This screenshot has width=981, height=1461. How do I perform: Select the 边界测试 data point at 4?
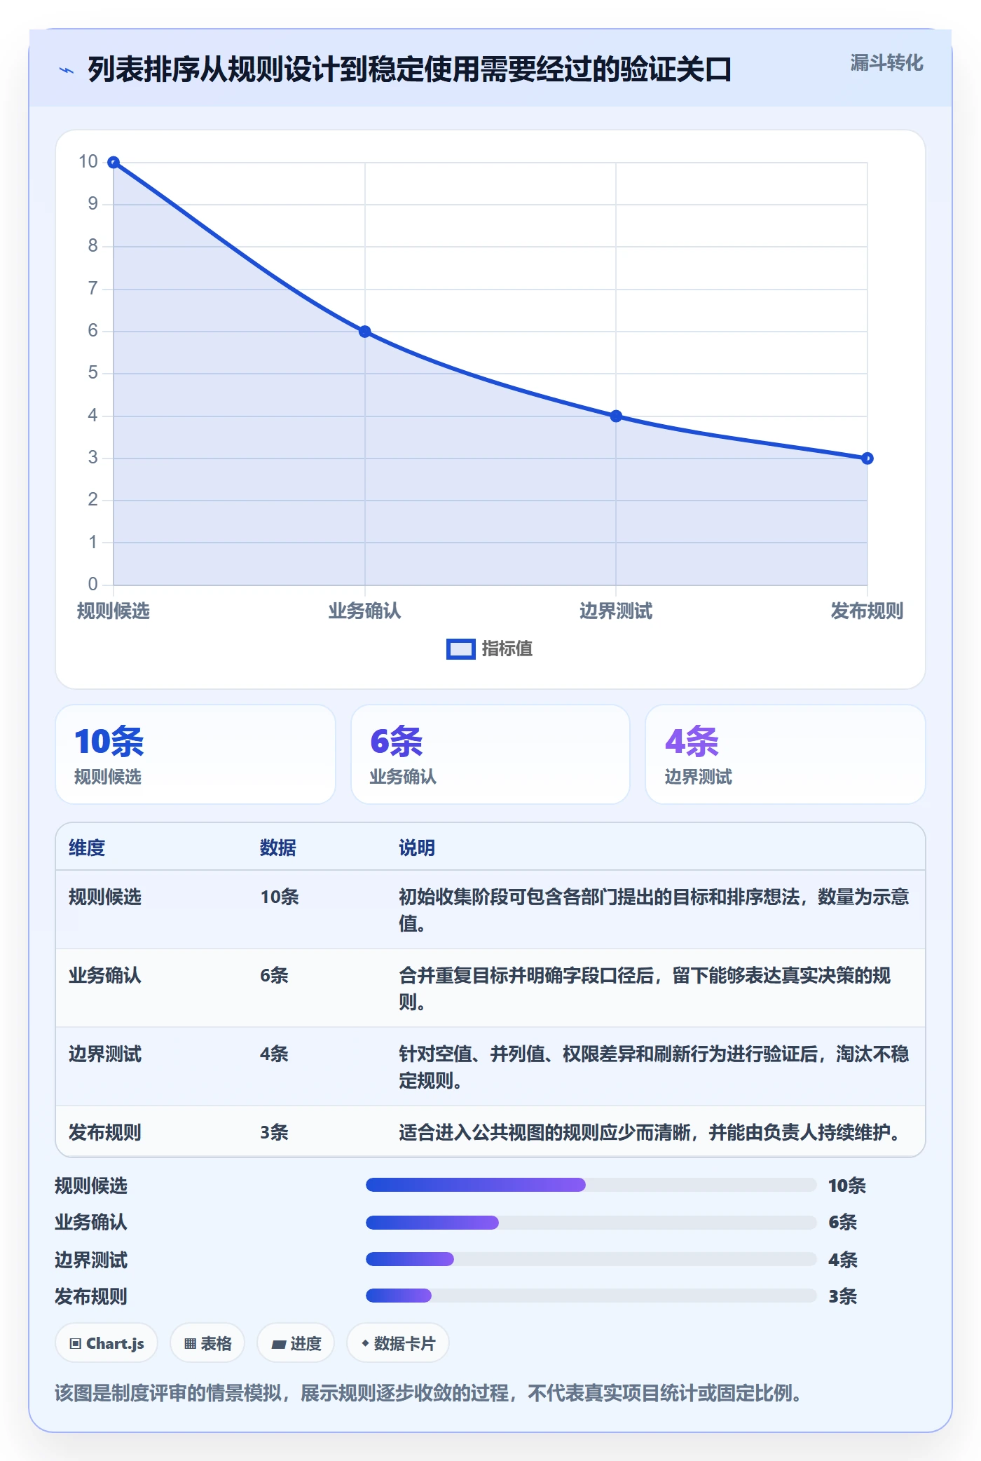click(x=616, y=416)
